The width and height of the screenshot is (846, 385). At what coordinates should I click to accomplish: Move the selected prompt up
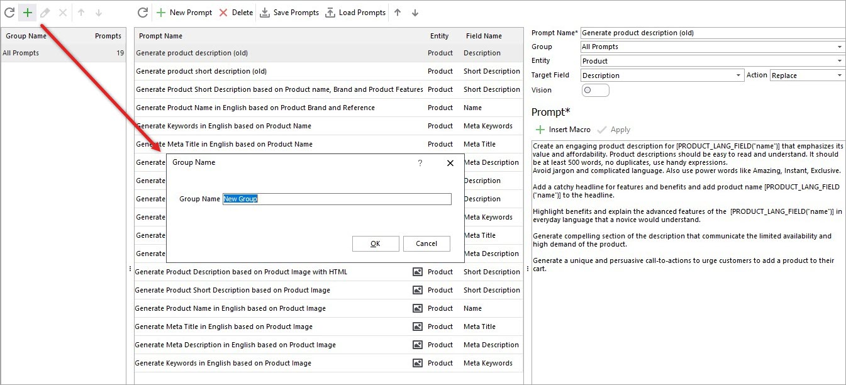pos(396,12)
